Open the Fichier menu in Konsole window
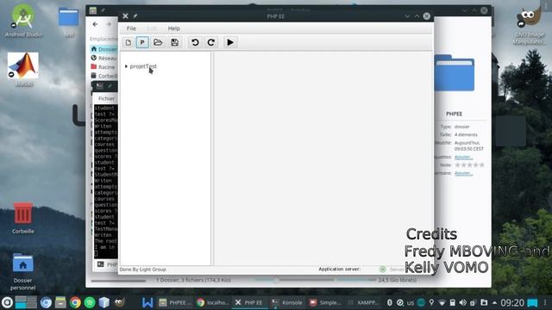 point(106,99)
